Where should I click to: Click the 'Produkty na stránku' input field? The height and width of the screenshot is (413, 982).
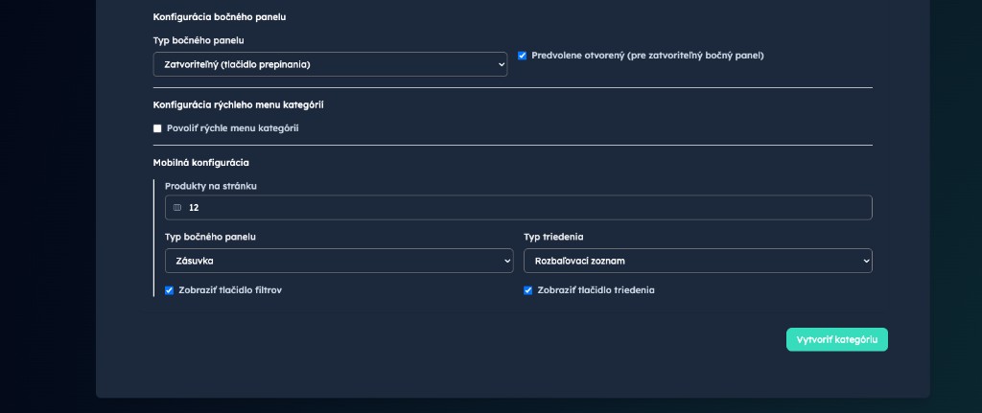pyautogui.click(x=519, y=207)
